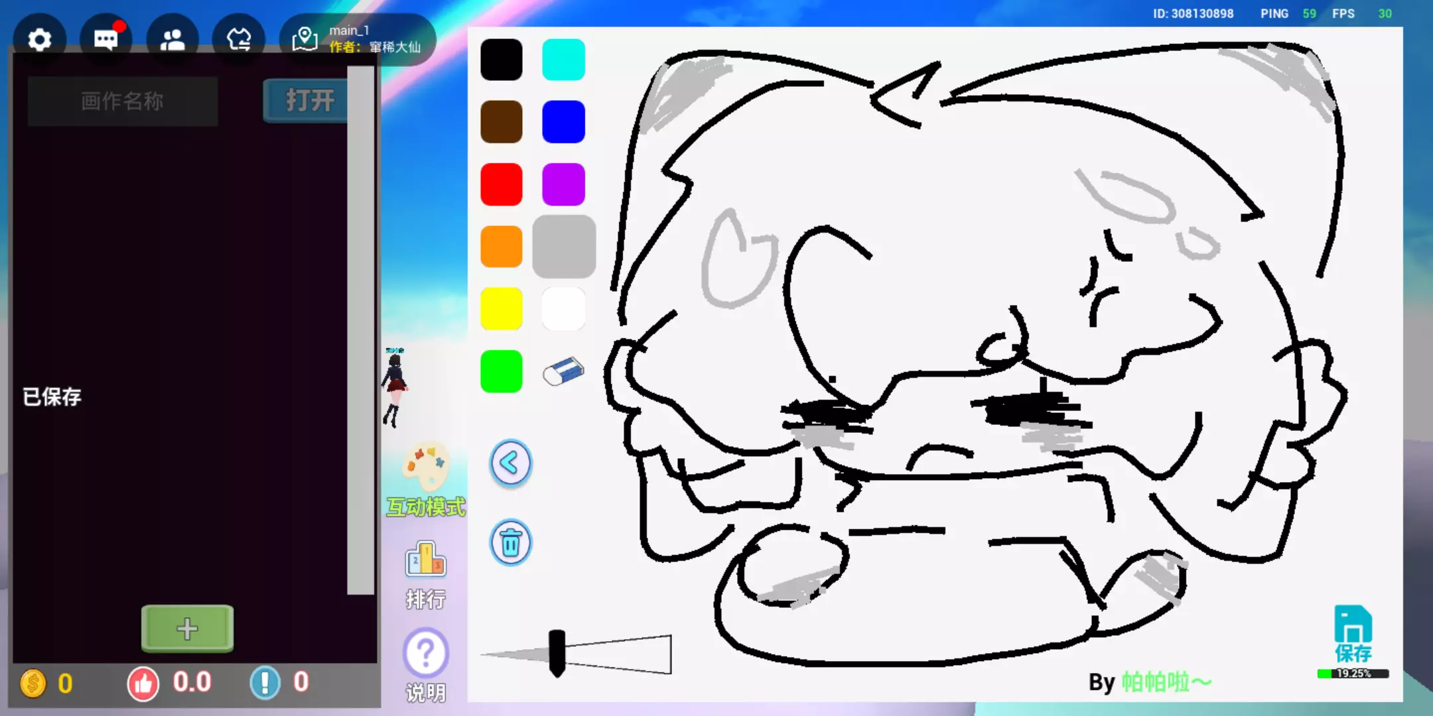
Task: Pick the cyan color swatch
Action: 563,60
